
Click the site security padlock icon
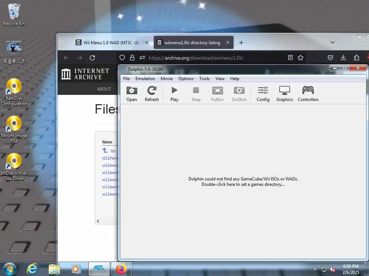[x=132, y=58]
